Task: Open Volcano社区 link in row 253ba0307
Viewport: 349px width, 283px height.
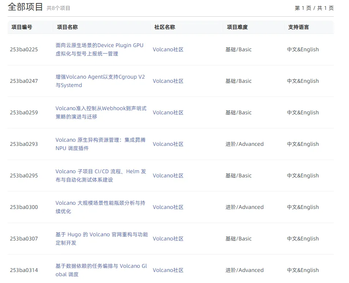Action: [168, 239]
